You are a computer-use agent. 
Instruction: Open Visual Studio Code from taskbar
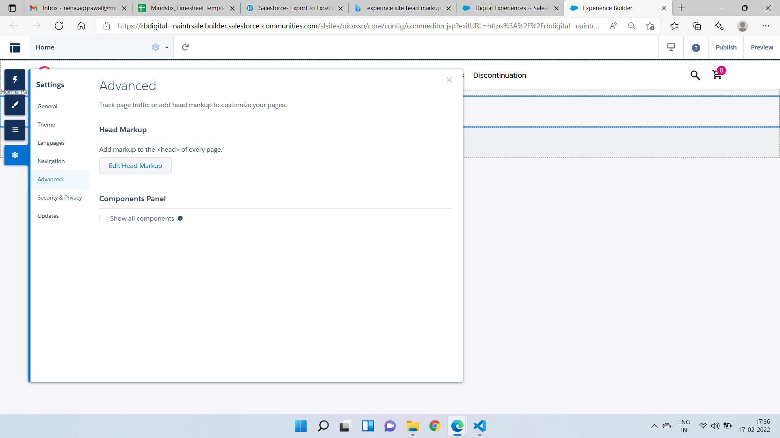point(479,426)
